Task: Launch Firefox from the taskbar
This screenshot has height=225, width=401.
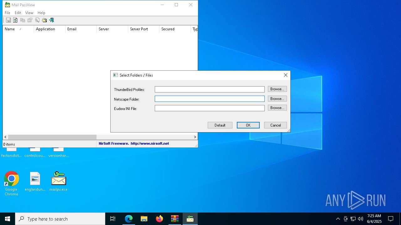Action: (159, 219)
